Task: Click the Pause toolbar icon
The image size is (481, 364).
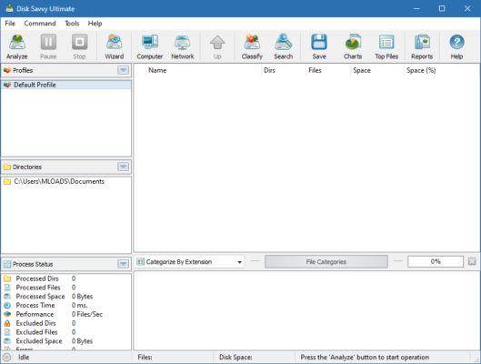Action: coord(48,46)
